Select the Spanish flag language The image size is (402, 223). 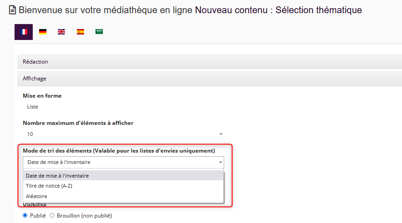tap(80, 32)
